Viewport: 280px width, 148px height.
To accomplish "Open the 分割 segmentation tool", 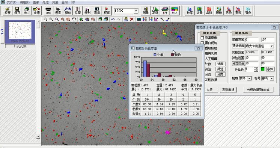I will [87, 11].
